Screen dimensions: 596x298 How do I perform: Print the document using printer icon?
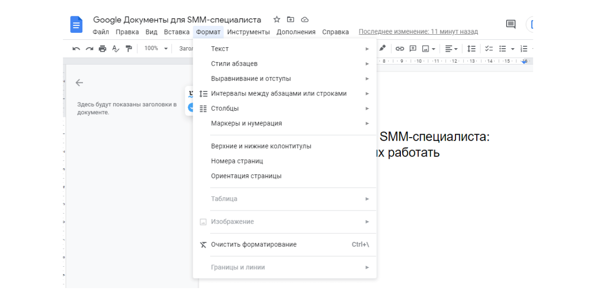click(x=102, y=49)
